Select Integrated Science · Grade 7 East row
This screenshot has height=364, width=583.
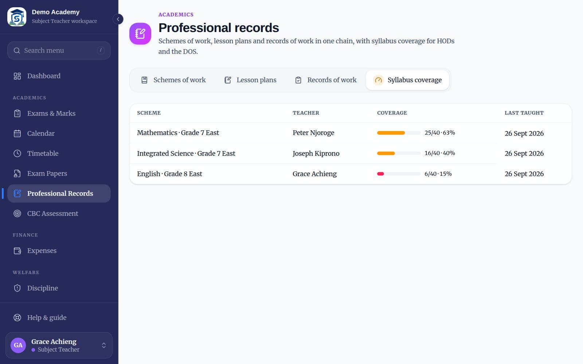[351, 154]
